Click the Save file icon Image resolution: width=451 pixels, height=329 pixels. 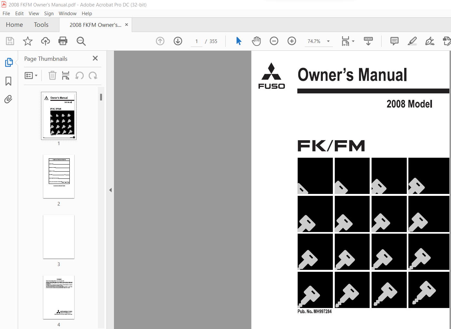pyautogui.click(x=10, y=41)
